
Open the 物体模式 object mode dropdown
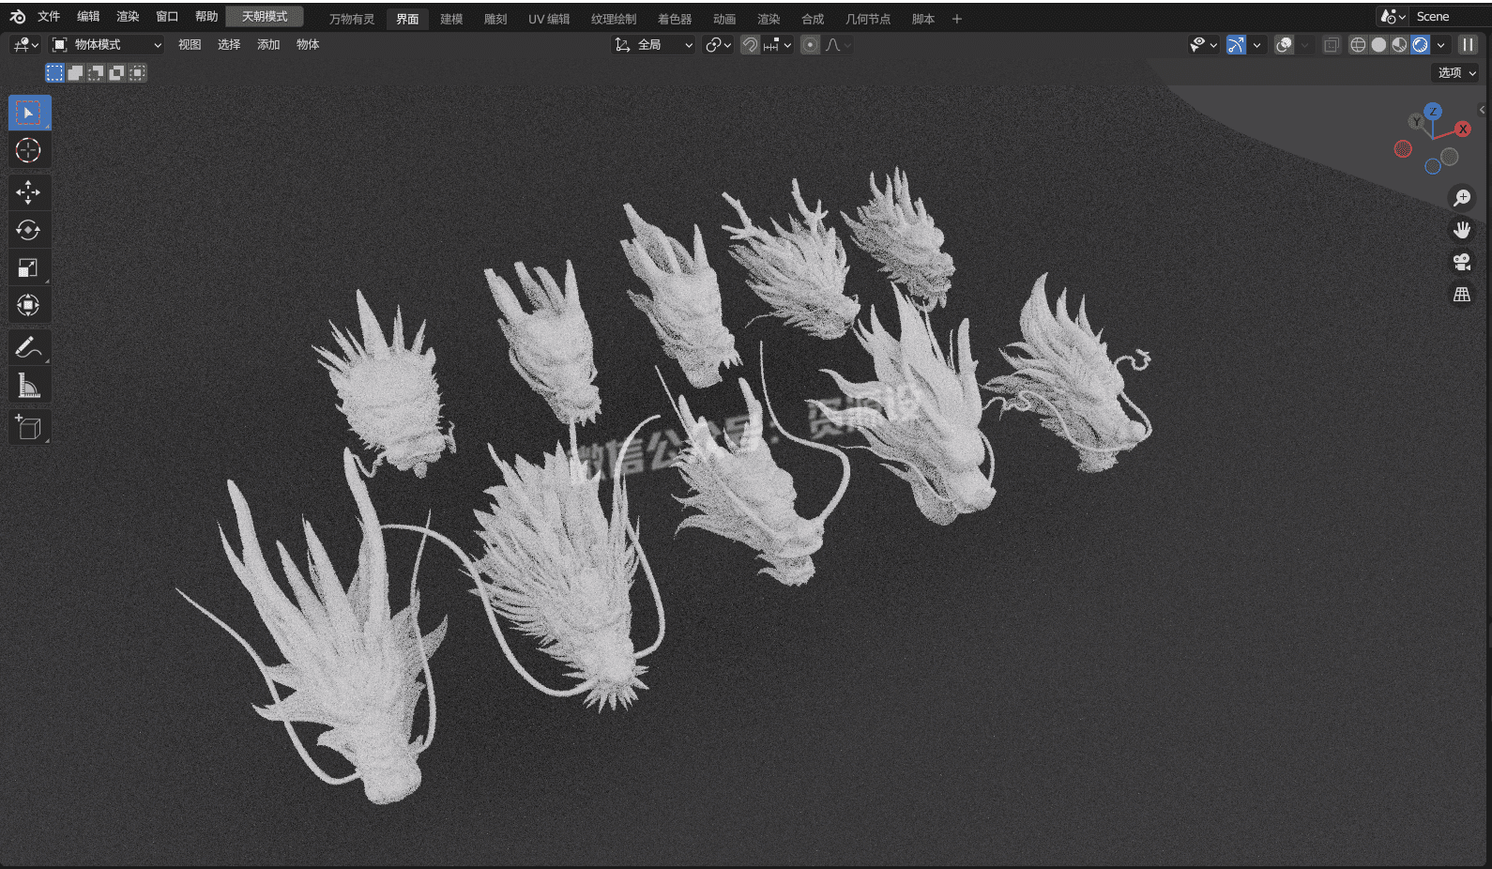[106, 45]
